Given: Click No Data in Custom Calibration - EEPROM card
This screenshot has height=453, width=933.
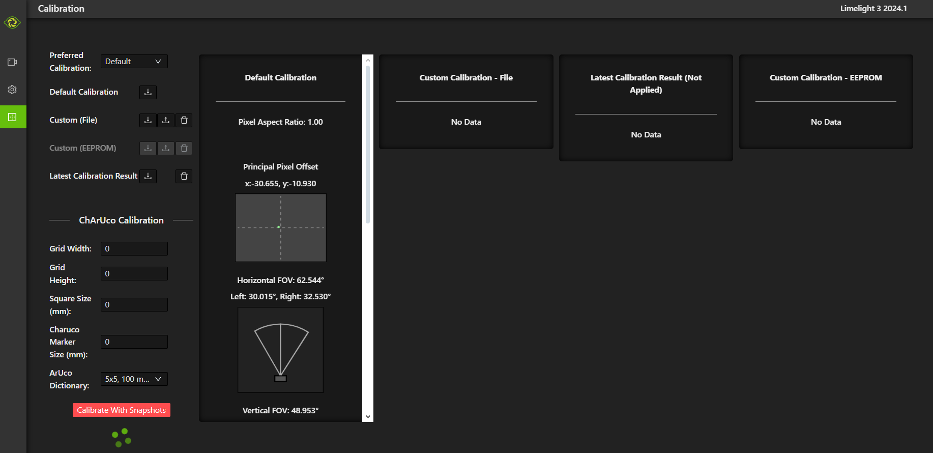Looking at the screenshot, I should pos(826,122).
